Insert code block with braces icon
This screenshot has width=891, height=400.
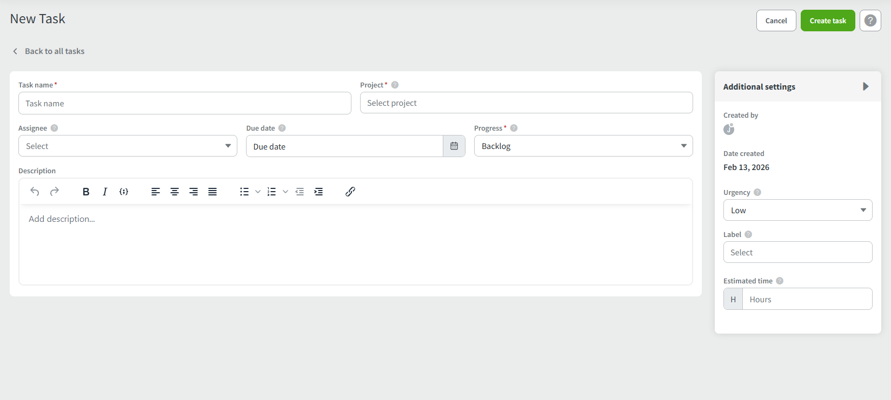124,192
